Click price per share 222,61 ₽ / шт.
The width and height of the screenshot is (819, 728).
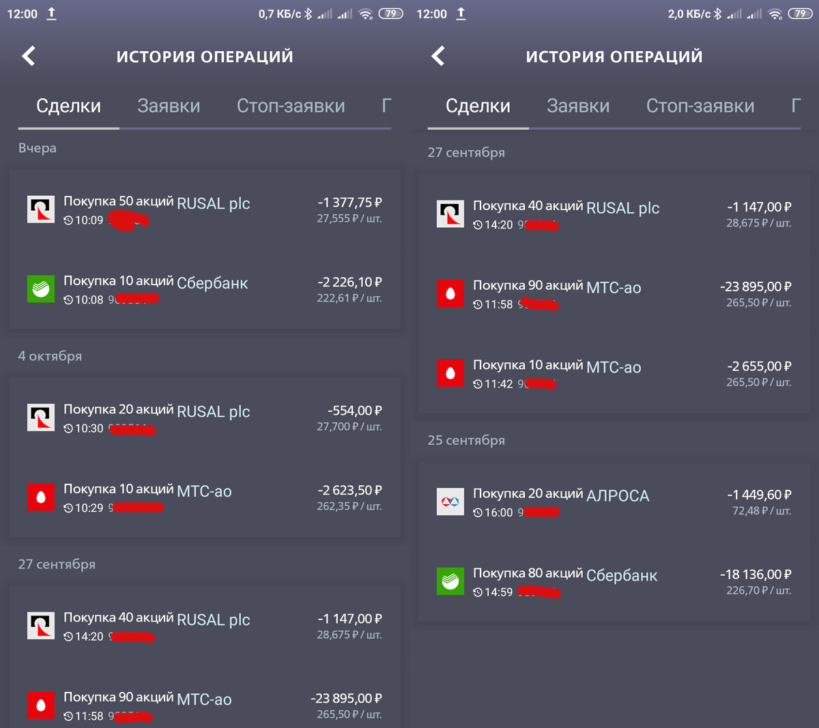point(349,298)
